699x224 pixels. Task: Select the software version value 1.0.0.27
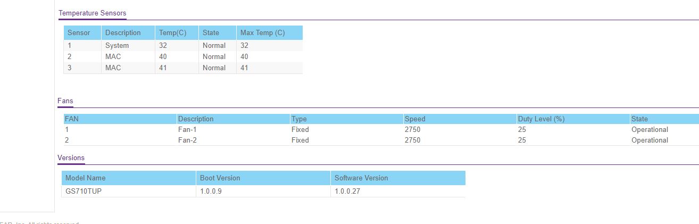tap(347, 191)
